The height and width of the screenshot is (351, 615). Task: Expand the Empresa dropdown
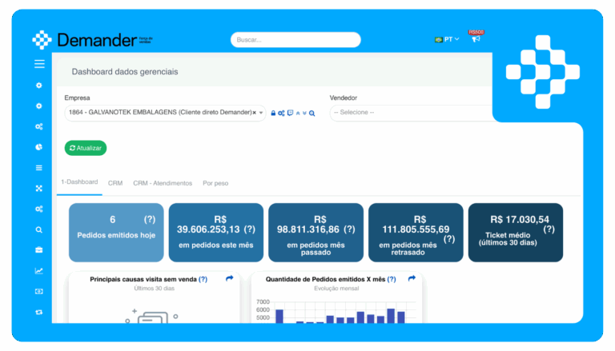(x=262, y=113)
